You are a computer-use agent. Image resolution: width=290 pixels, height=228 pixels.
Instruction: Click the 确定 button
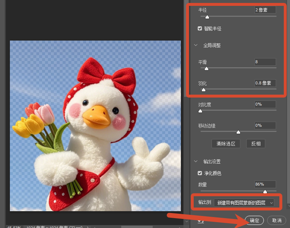pyautogui.click(x=254, y=220)
